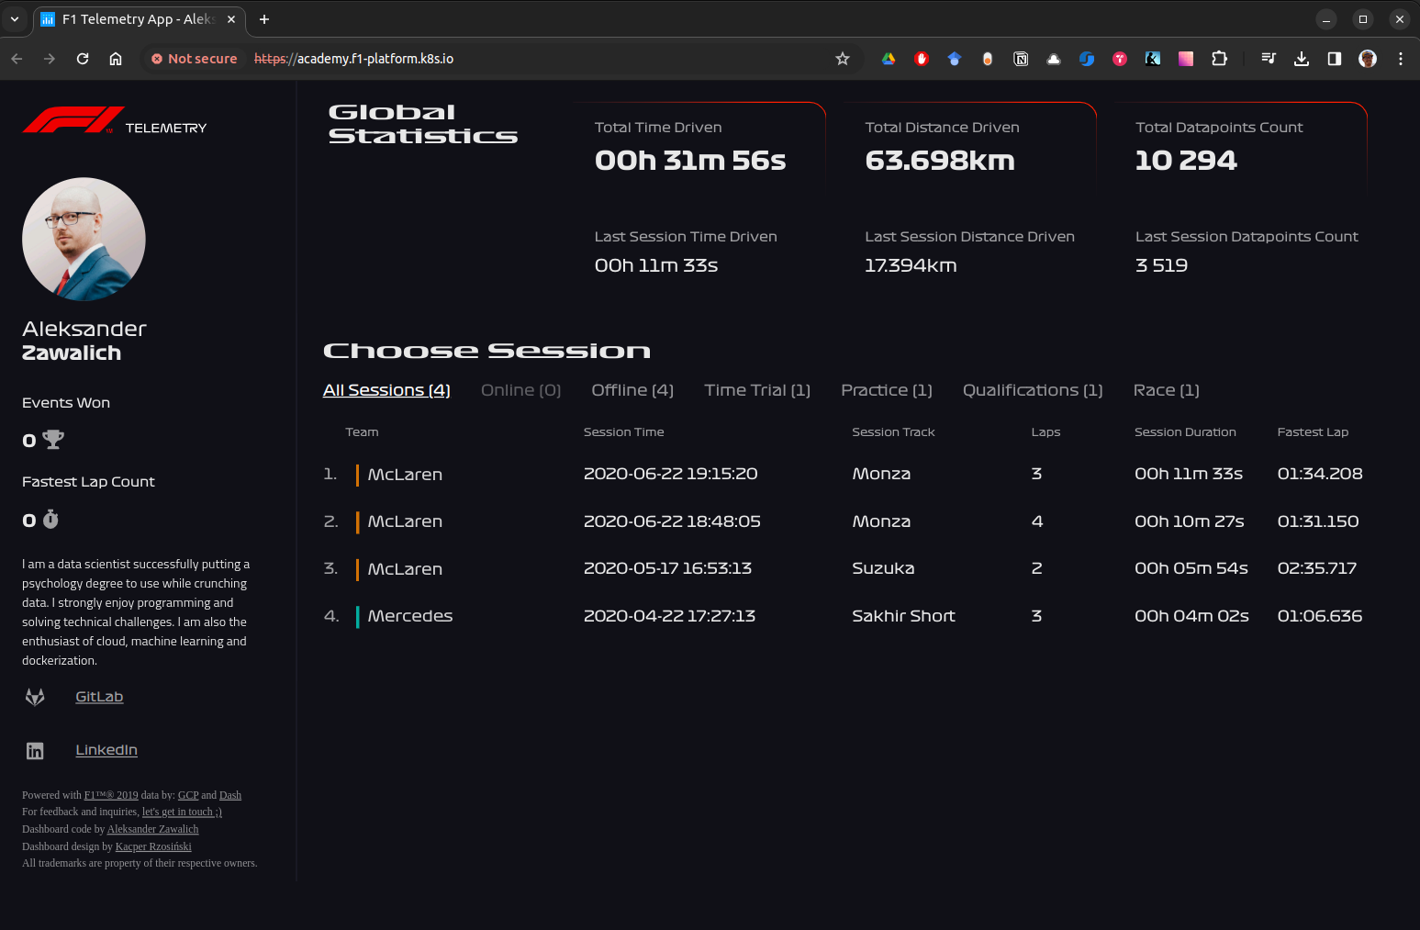Select session time 2020-06-22 18:48:05
The image size is (1420, 930).
click(x=672, y=521)
